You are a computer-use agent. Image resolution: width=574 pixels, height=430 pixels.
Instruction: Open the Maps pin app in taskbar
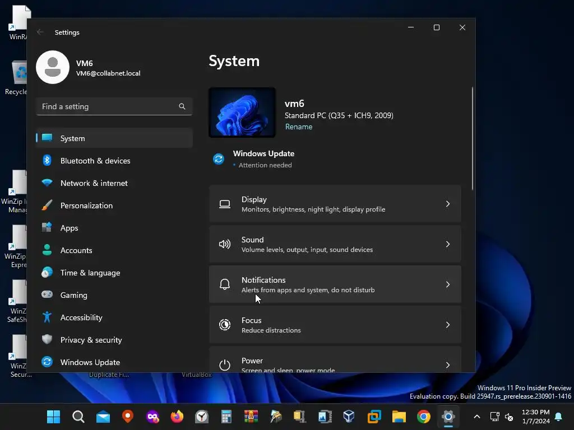coord(127,416)
